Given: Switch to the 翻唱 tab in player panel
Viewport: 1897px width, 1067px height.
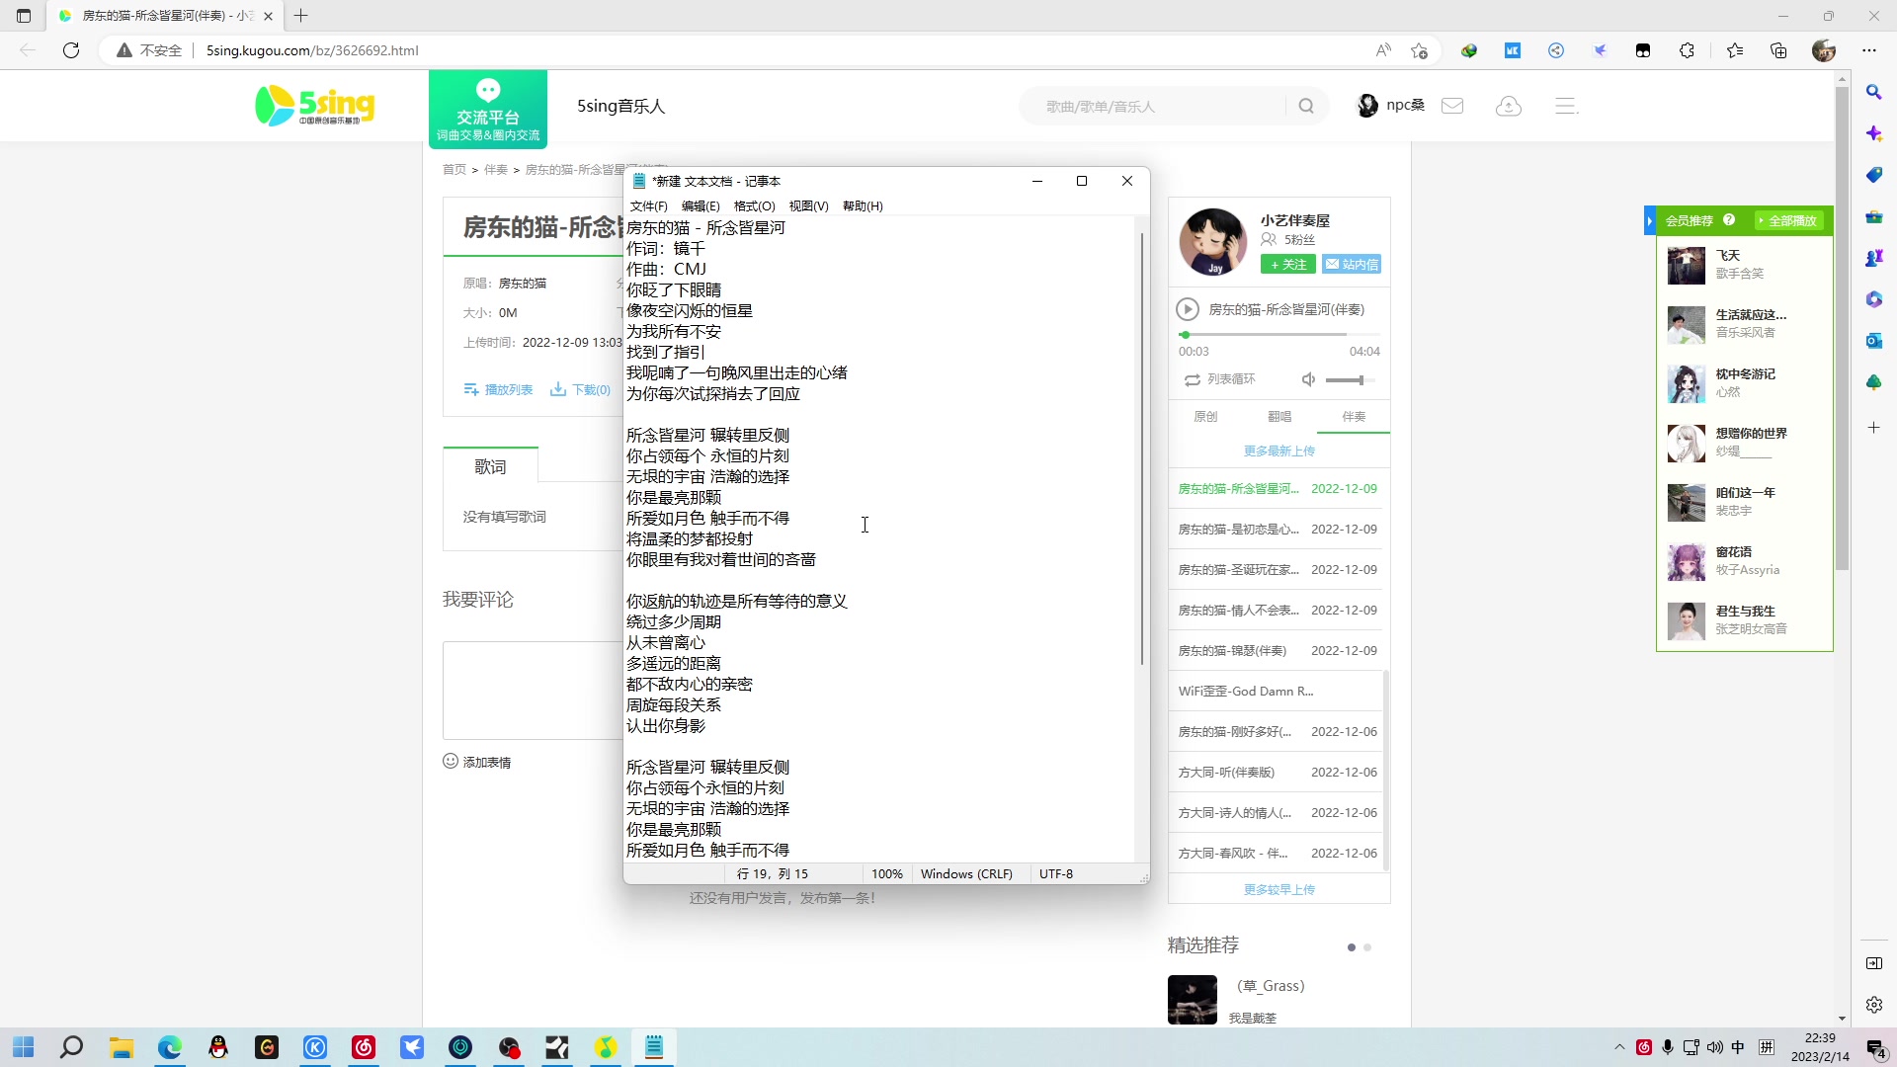Looking at the screenshot, I should click(1279, 416).
